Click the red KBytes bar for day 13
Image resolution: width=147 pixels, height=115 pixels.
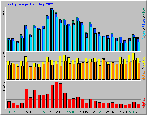coord(61,96)
